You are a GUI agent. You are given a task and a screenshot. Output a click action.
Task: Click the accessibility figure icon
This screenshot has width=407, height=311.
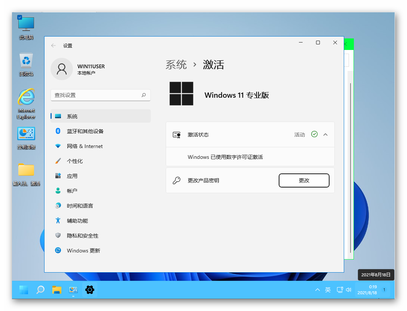[x=58, y=220]
